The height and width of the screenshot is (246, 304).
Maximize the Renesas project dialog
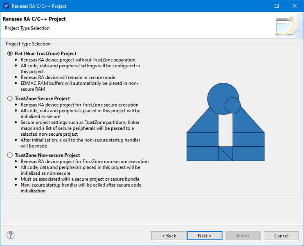(277, 6)
